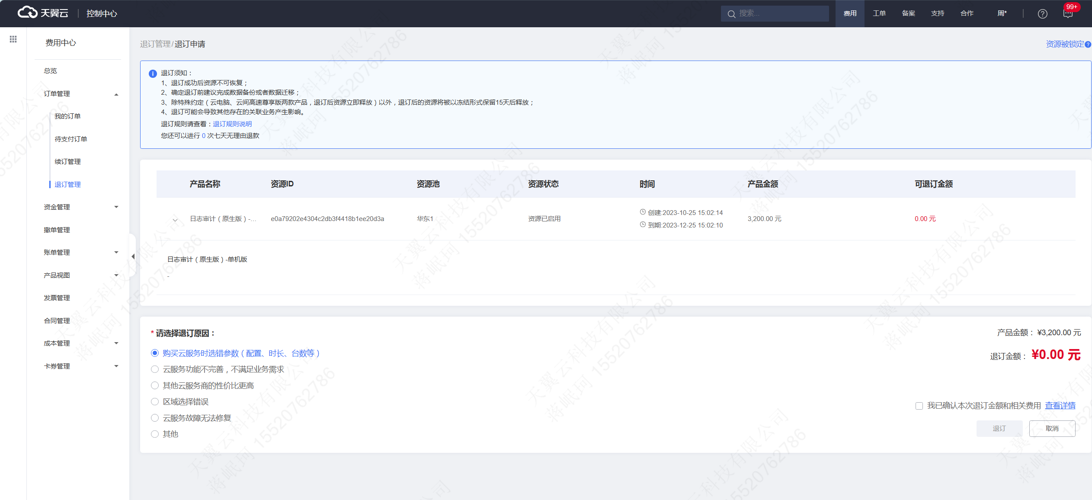Open the 费用 top navigation tab
1092x500 pixels.
point(850,13)
